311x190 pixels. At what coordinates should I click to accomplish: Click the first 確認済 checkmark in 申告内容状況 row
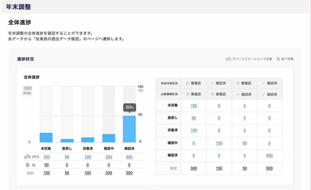(212, 83)
